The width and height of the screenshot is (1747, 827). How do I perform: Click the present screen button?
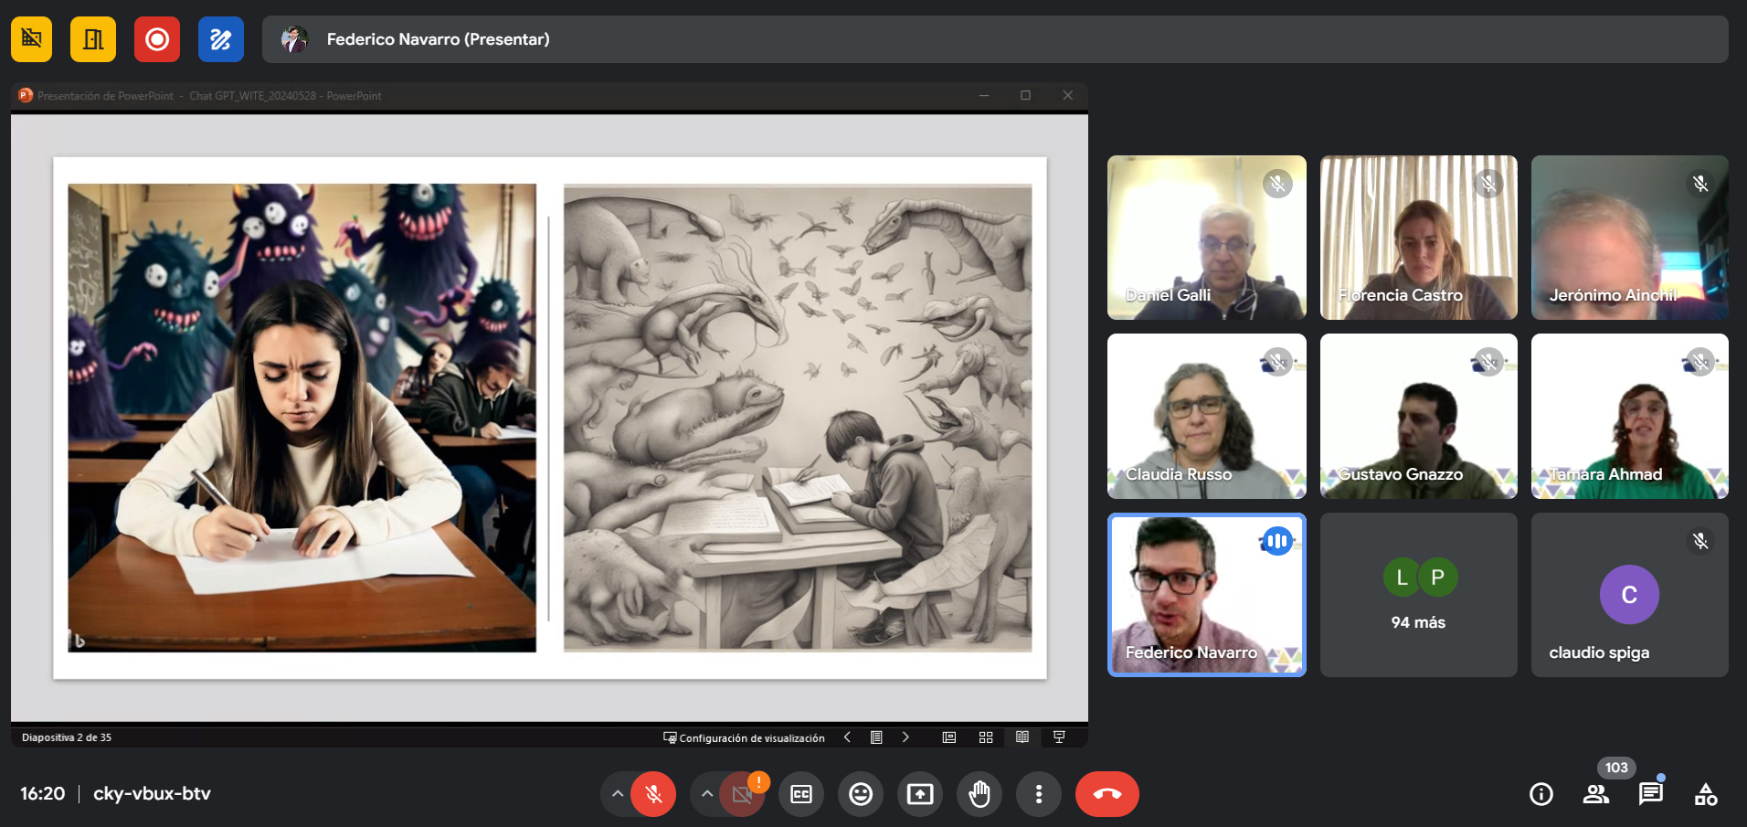[920, 794]
